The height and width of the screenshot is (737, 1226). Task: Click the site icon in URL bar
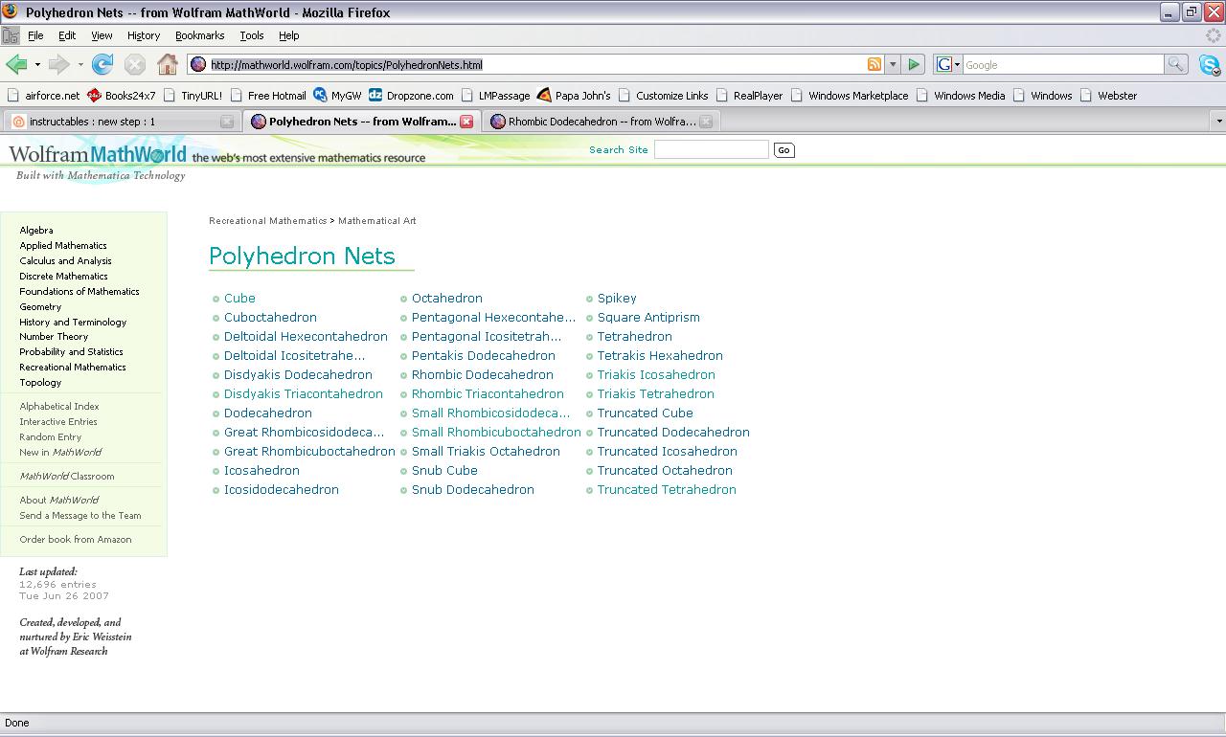click(x=198, y=64)
